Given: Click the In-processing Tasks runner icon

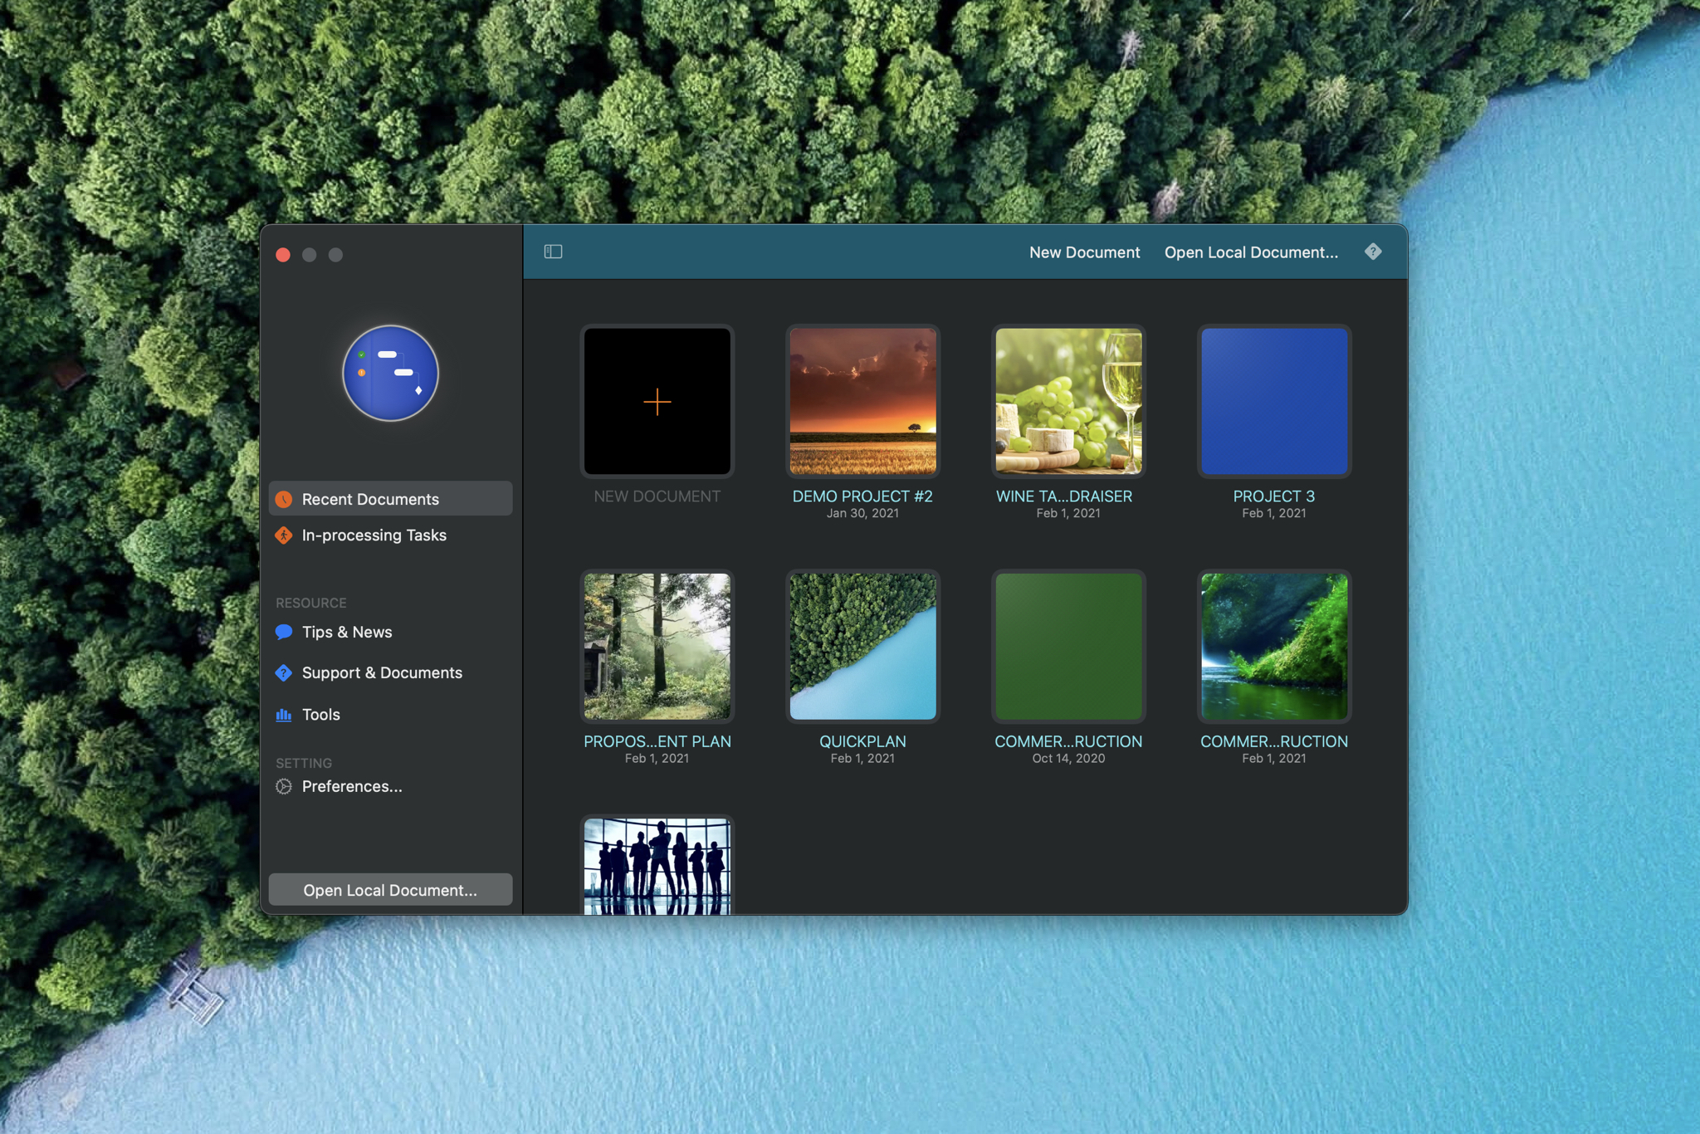Looking at the screenshot, I should pos(284,535).
